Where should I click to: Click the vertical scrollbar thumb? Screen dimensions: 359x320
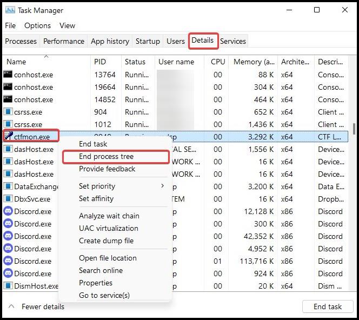(x=354, y=129)
